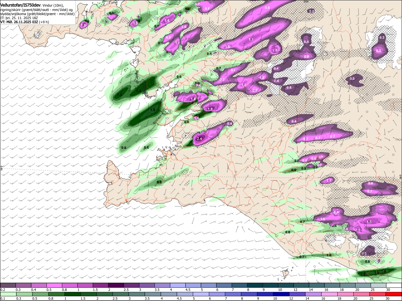This screenshot has height=301, width=402.
Task: Click the dark mauve snow swatch between 0.2 and 0.3
Action: click(x=8, y=285)
